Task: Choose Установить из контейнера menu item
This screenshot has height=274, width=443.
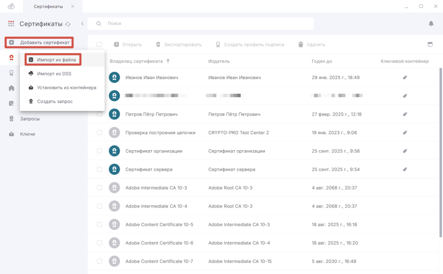Action: (x=62, y=88)
